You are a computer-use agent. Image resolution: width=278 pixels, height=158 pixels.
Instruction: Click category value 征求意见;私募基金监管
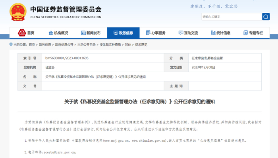tap(207, 58)
